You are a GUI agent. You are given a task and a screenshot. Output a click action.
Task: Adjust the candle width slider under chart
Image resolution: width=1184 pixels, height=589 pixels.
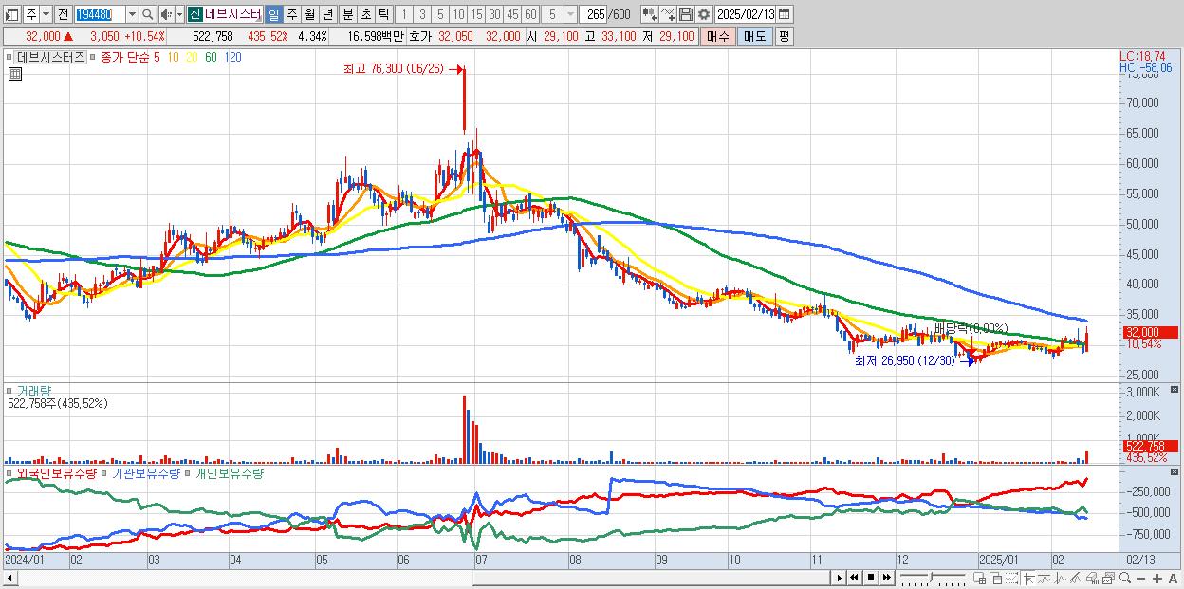(932, 577)
